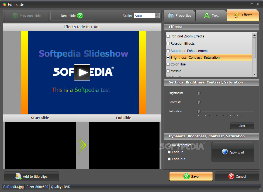Viewport: 263px width, 192px height.
Task: Select No dynamics radio option
Action: 169,145
